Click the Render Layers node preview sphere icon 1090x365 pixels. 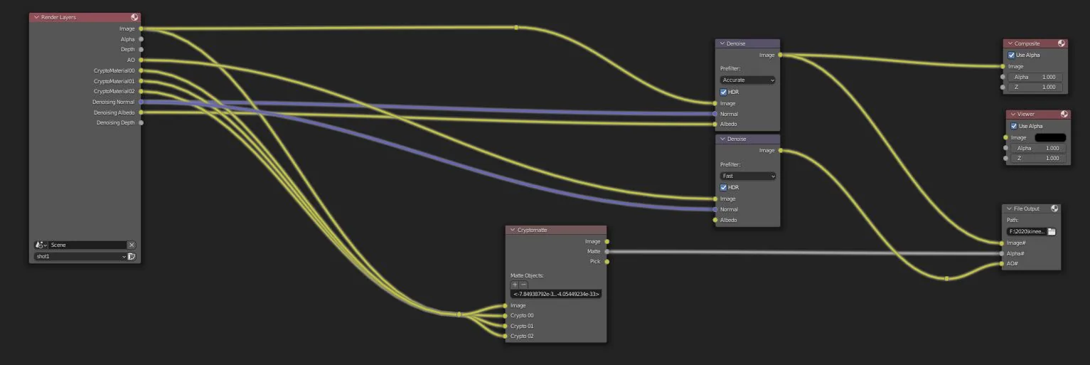[x=134, y=17]
